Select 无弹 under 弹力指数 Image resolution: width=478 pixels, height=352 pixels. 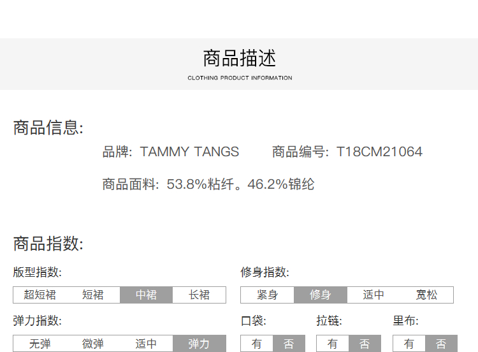tap(40, 344)
